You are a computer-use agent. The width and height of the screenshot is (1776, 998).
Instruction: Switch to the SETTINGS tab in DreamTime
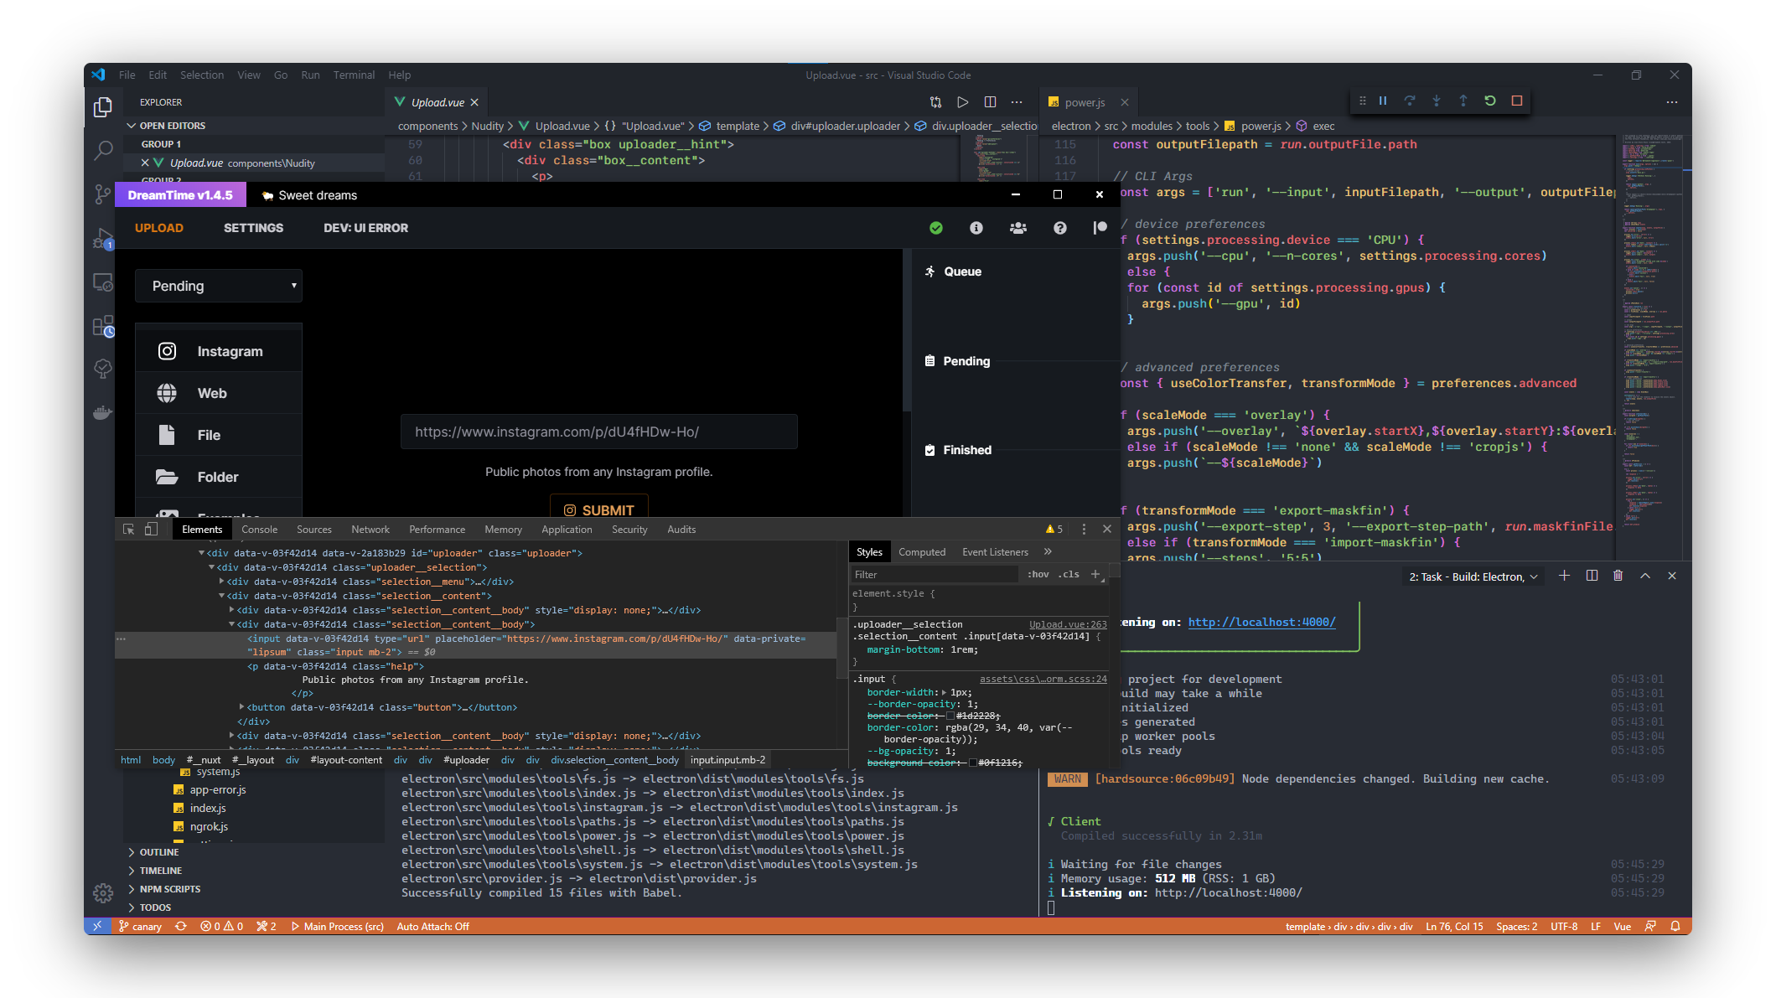coord(253,228)
